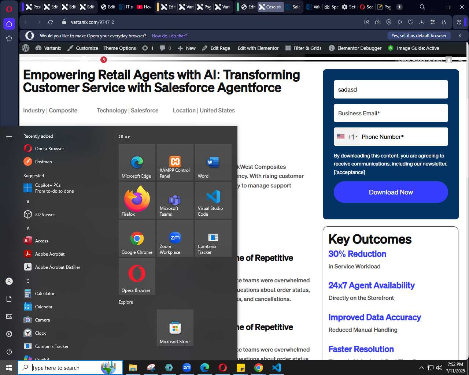Open Postman from the app list
This screenshot has width=469, height=375.
(x=66, y=161)
